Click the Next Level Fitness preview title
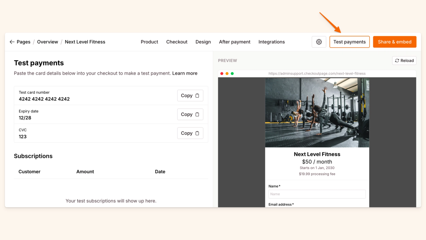Screen dimensions: 426x240 pos(317,154)
